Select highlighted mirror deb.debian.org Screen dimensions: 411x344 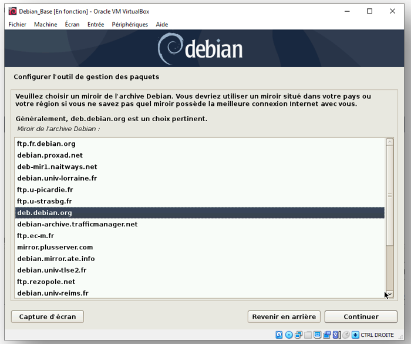(200, 213)
